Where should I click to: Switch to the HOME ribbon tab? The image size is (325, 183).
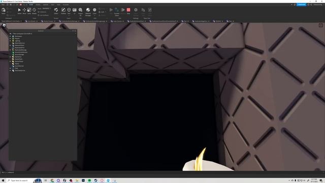coord(31,5)
